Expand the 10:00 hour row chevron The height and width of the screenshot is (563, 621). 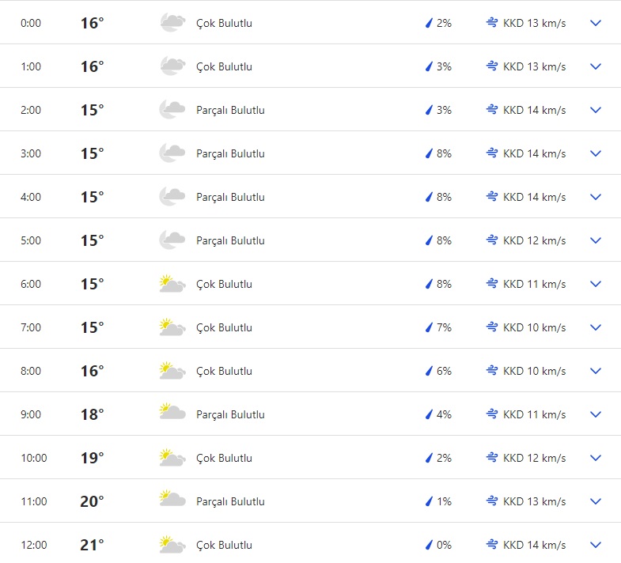(x=596, y=458)
